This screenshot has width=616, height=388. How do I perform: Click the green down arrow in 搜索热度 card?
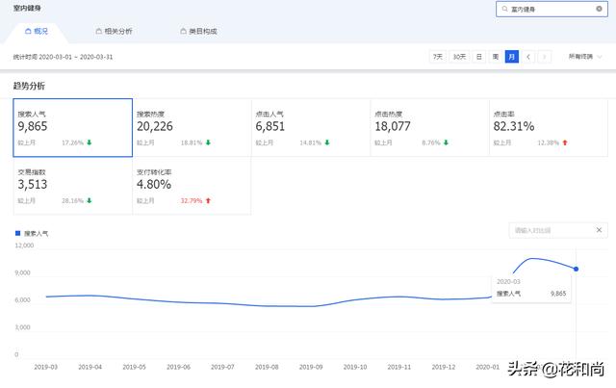(x=208, y=143)
